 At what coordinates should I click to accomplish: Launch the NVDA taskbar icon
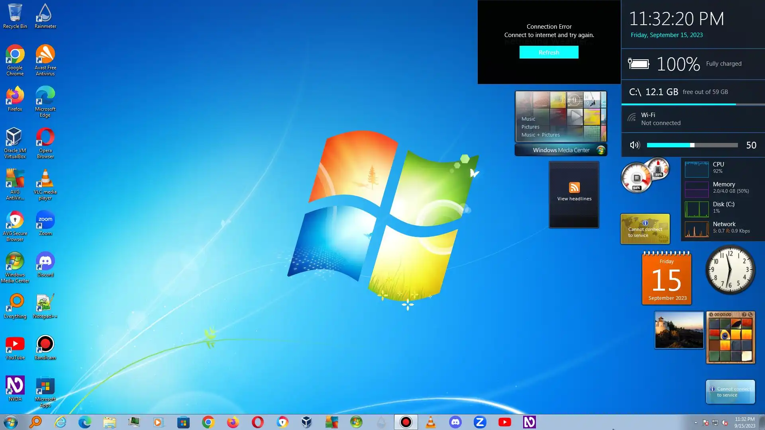coord(529,422)
